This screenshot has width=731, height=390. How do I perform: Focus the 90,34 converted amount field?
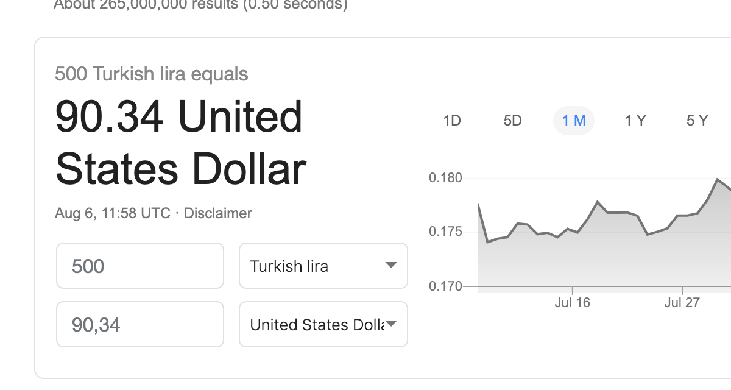point(140,324)
